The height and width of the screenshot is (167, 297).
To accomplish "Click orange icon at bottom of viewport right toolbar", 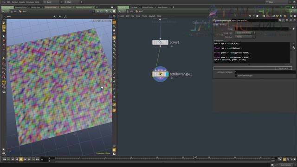I will (x=114, y=150).
